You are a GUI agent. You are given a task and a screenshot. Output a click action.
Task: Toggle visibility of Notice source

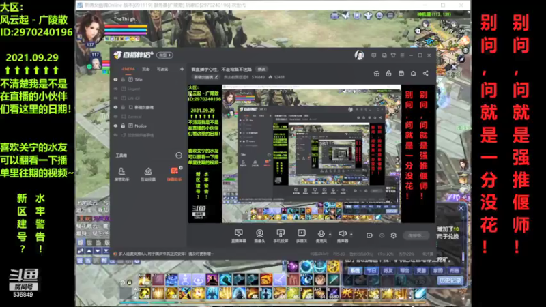click(x=115, y=126)
